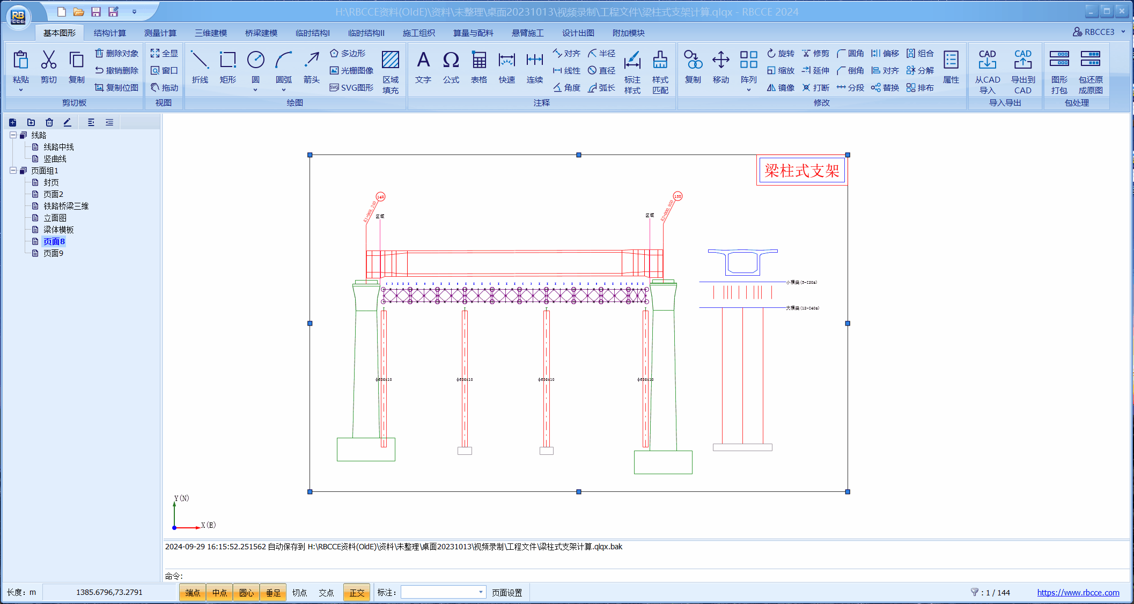The image size is (1134, 604).
Task: Click the 页面设置 button
Action: (507, 593)
